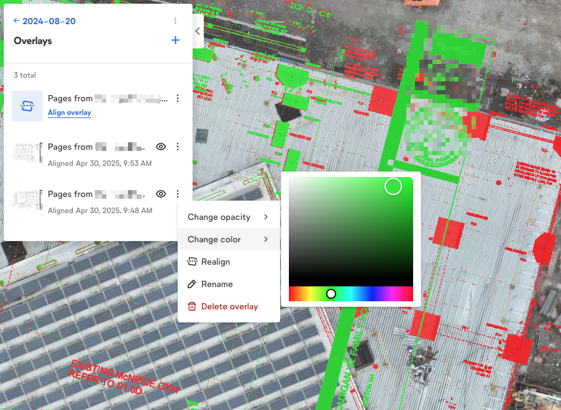561x410 pixels.
Task: Click Delete overlay option
Action: coord(229,307)
